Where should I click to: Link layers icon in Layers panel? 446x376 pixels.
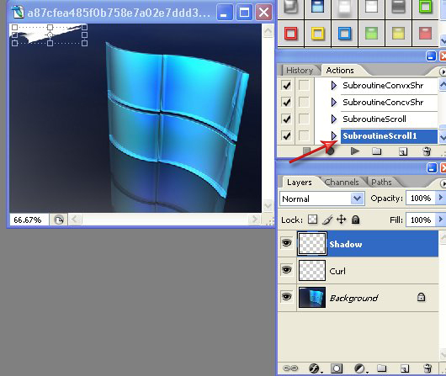(x=290, y=368)
